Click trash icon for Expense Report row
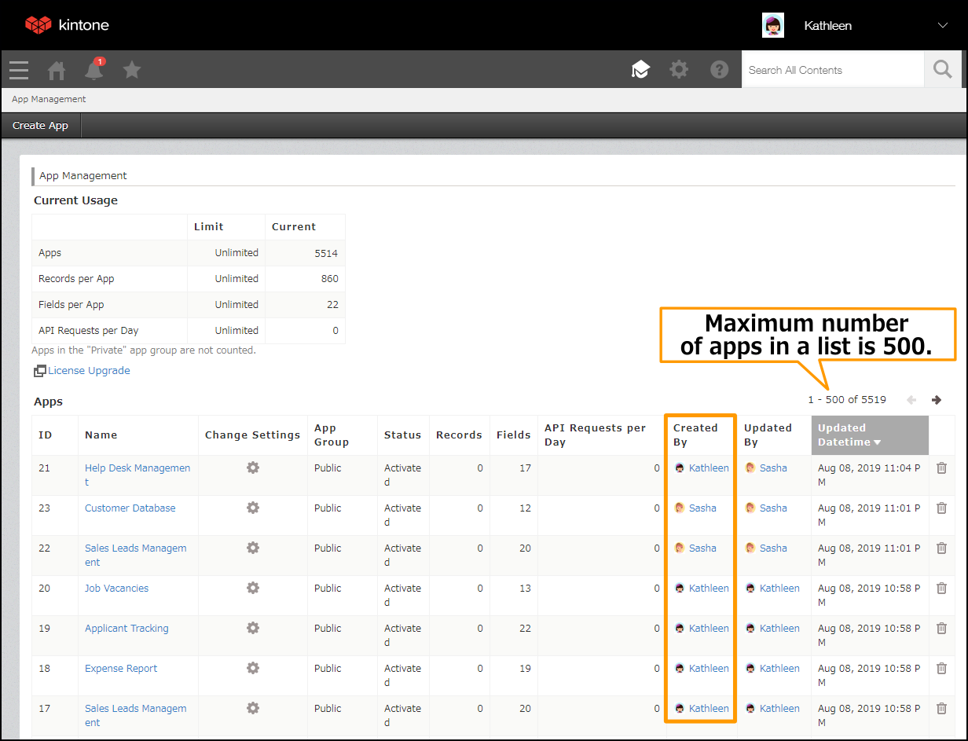The image size is (968, 741). (x=941, y=669)
